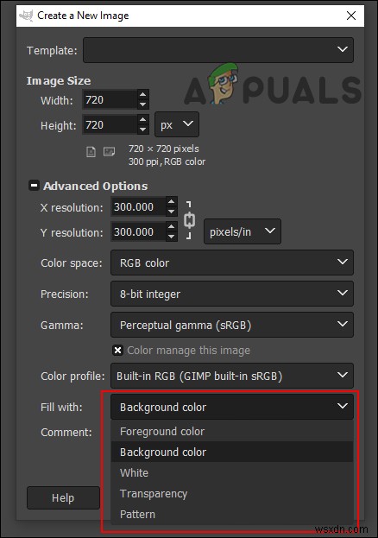Viewport: 378px width, 538px height.
Task: Open the Template dropdown
Action: tap(218, 50)
